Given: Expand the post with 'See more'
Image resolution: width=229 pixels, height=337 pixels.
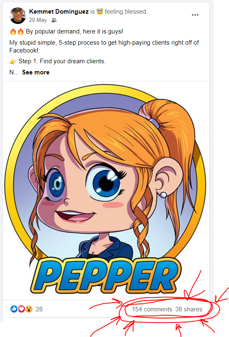Looking at the screenshot, I should pos(36,72).
